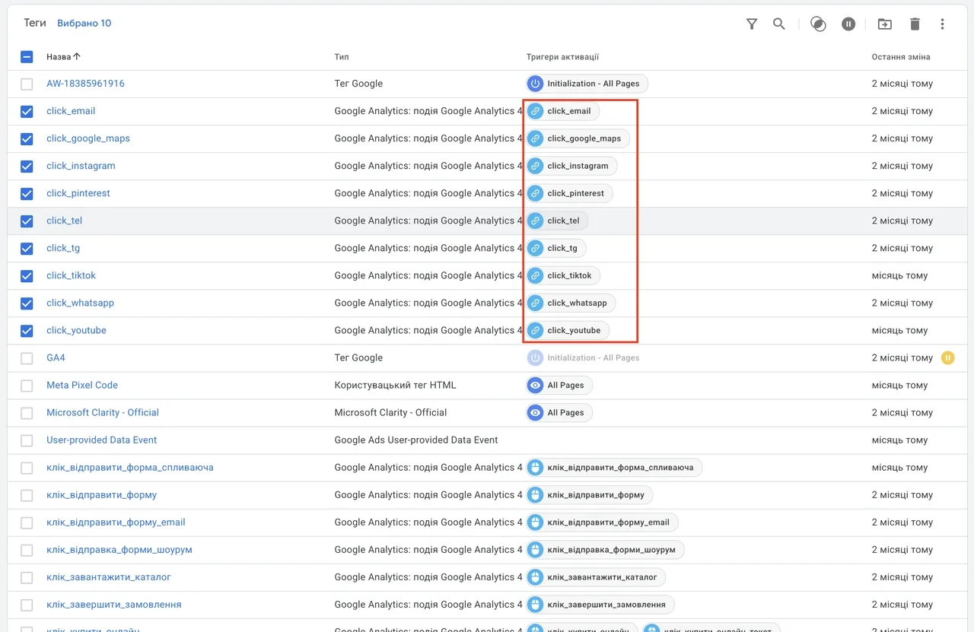Image resolution: width=974 pixels, height=632 pixels.
Task: Open the click_pinterest trigger chip
Action: tap(569, 193)
